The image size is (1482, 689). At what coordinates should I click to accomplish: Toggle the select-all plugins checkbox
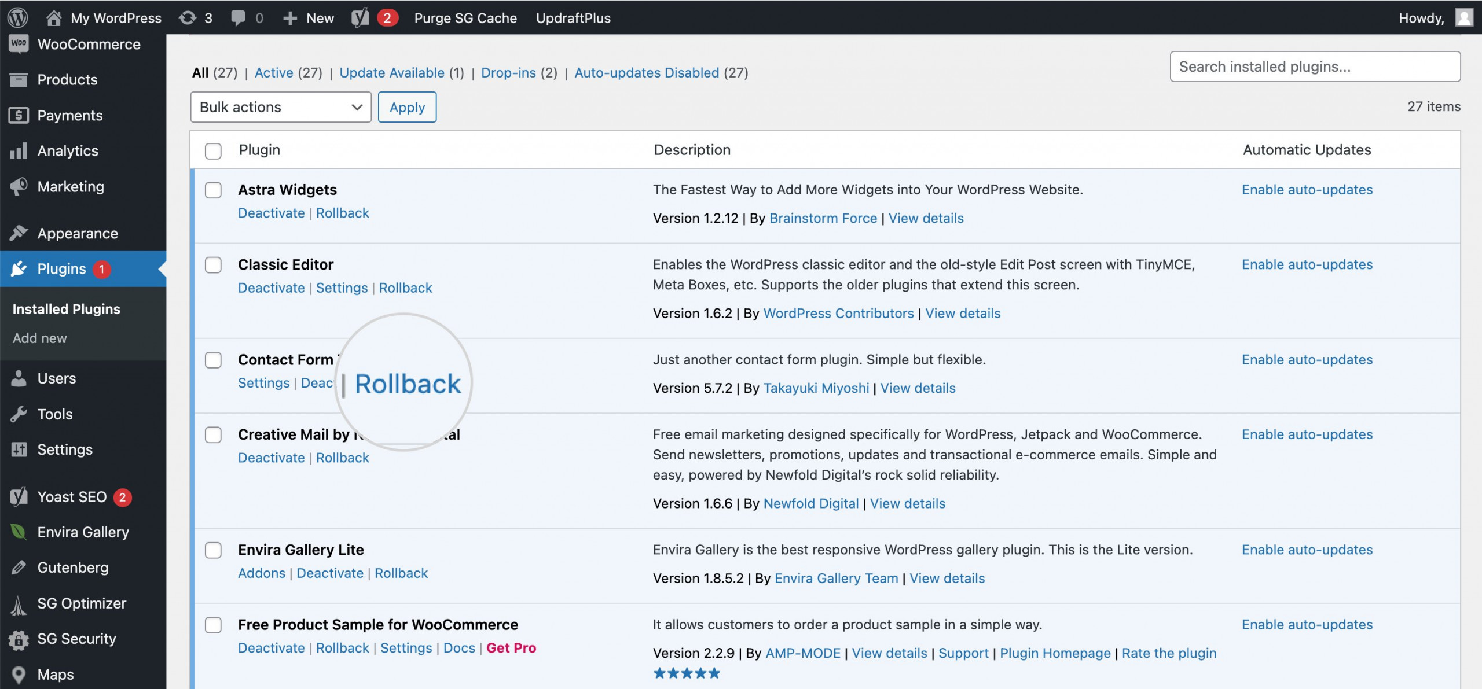213,151
